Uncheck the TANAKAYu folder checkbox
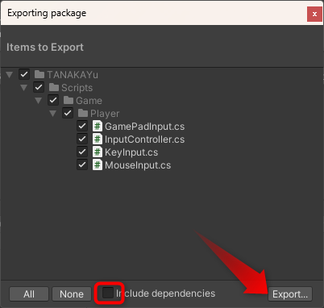Screen dimensions: 324x308 (24, 74)
